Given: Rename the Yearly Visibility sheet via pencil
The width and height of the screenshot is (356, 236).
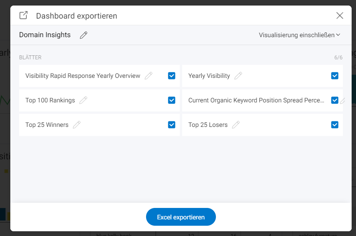Looking at the screenshot, I should 238,76.
